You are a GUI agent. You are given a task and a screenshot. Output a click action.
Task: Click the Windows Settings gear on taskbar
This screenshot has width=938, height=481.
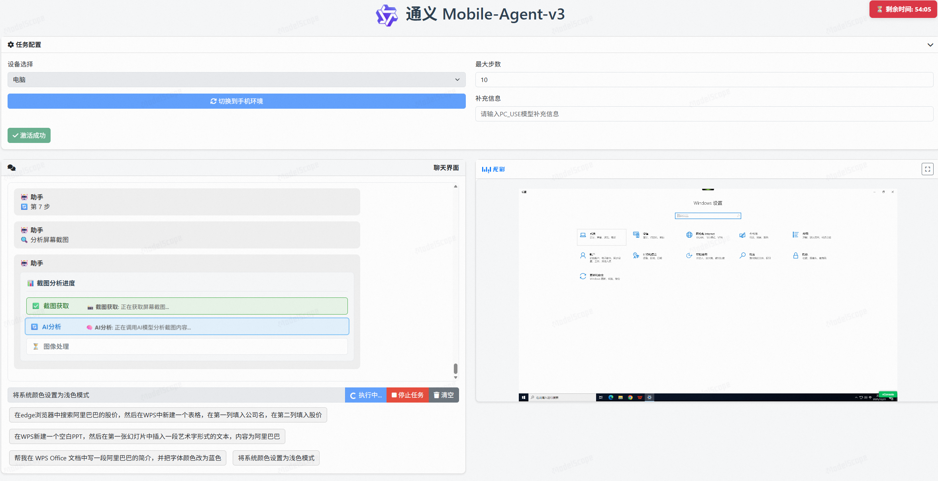click(650, 397)
